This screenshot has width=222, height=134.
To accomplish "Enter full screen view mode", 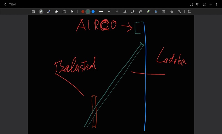I will (191, 4).
